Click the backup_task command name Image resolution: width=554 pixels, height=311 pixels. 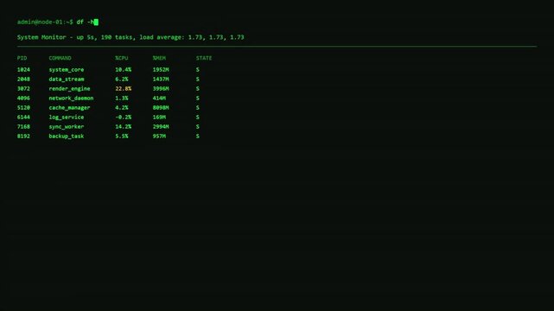[67, 136]
